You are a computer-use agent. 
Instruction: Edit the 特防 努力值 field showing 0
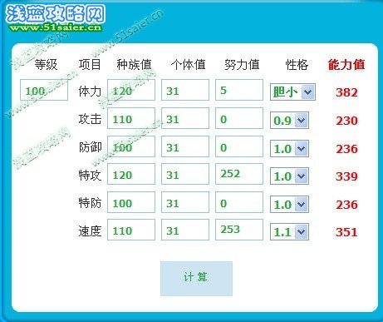pos(239,202)
